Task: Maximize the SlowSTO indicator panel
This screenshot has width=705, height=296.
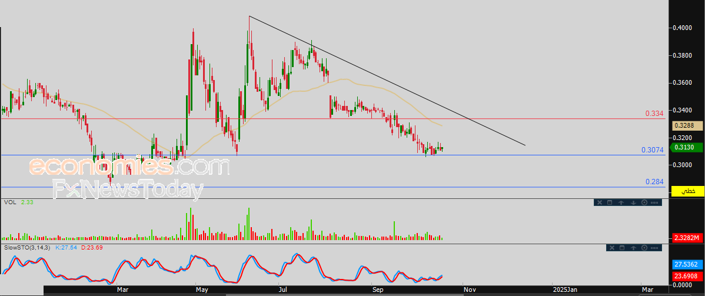Action: coord(622,248)
